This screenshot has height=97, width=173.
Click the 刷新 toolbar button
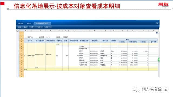[25, 27]
